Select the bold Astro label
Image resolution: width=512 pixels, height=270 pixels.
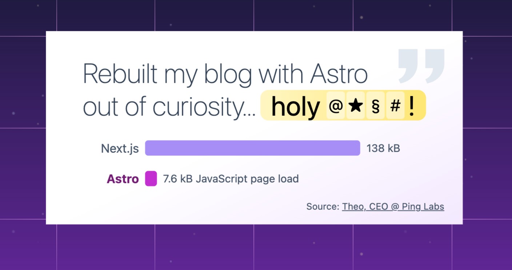pyautogui.click(x=123, y=179)
